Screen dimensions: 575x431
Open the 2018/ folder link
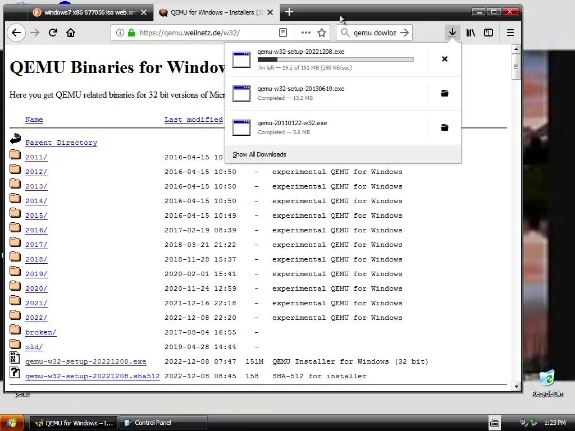36,259
